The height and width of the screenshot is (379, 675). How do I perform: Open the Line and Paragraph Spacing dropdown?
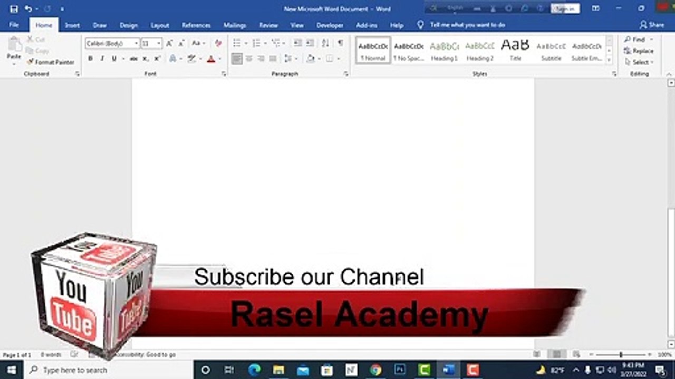(291, 59)
